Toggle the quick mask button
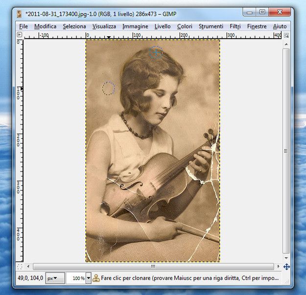This screenshot has height=295, width=306. click(20, 267)
